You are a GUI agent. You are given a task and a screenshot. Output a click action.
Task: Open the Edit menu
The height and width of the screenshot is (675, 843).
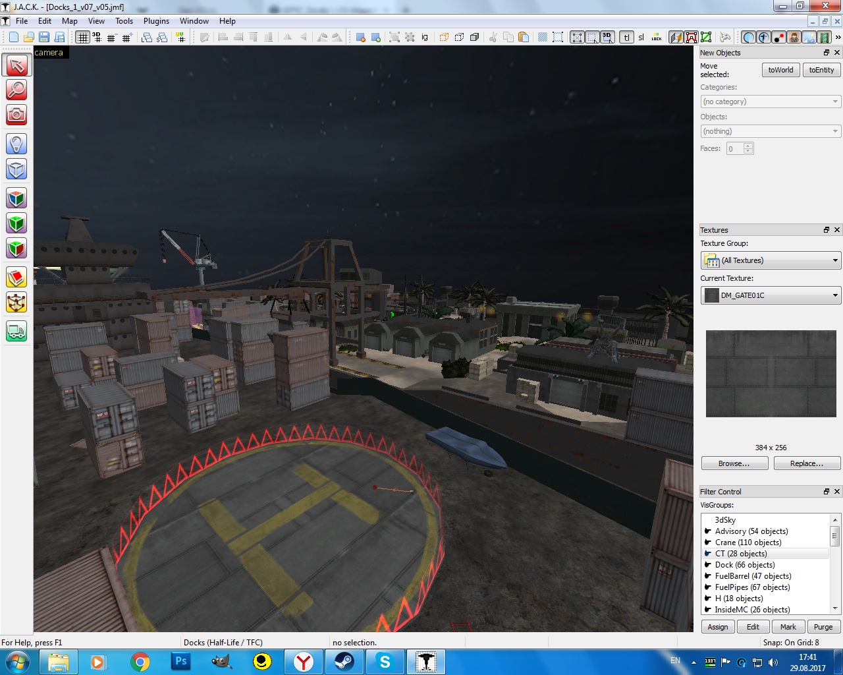tap(45, 21)
